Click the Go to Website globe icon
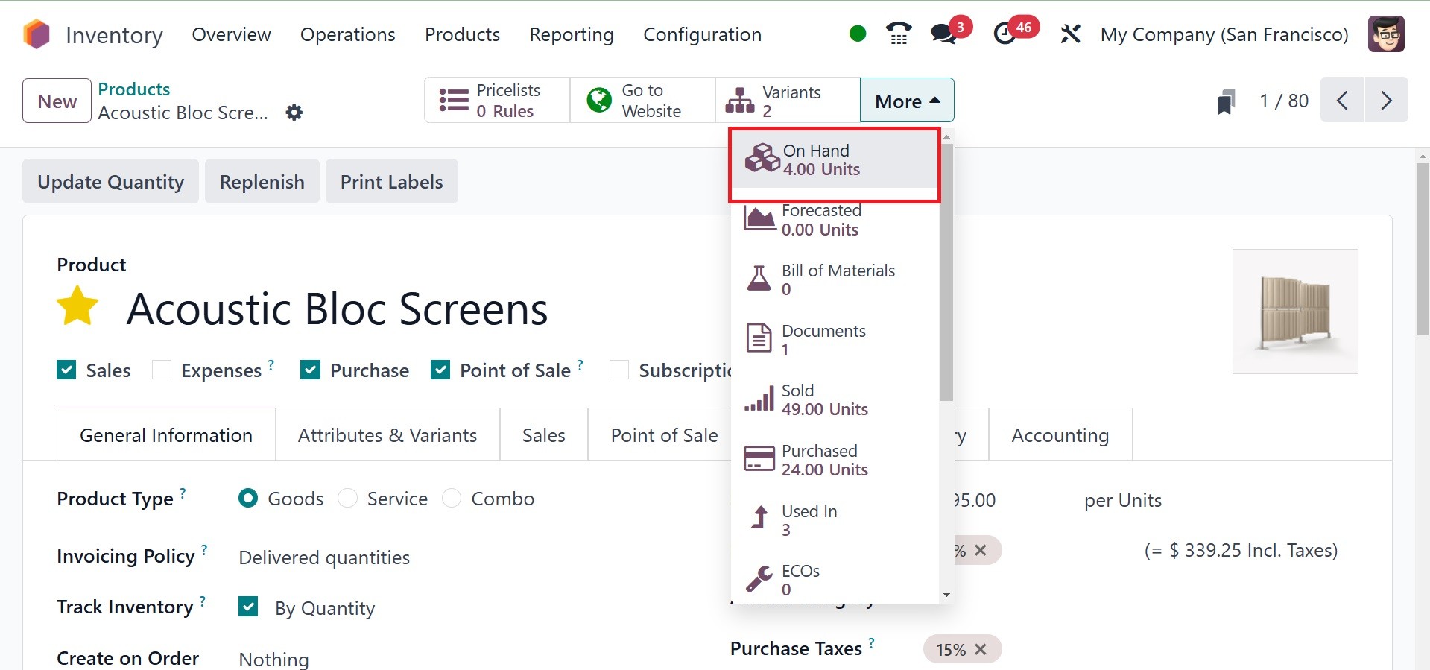This screenshot has width=1430, height=670. pyautogui.click(x=599, y=100)
